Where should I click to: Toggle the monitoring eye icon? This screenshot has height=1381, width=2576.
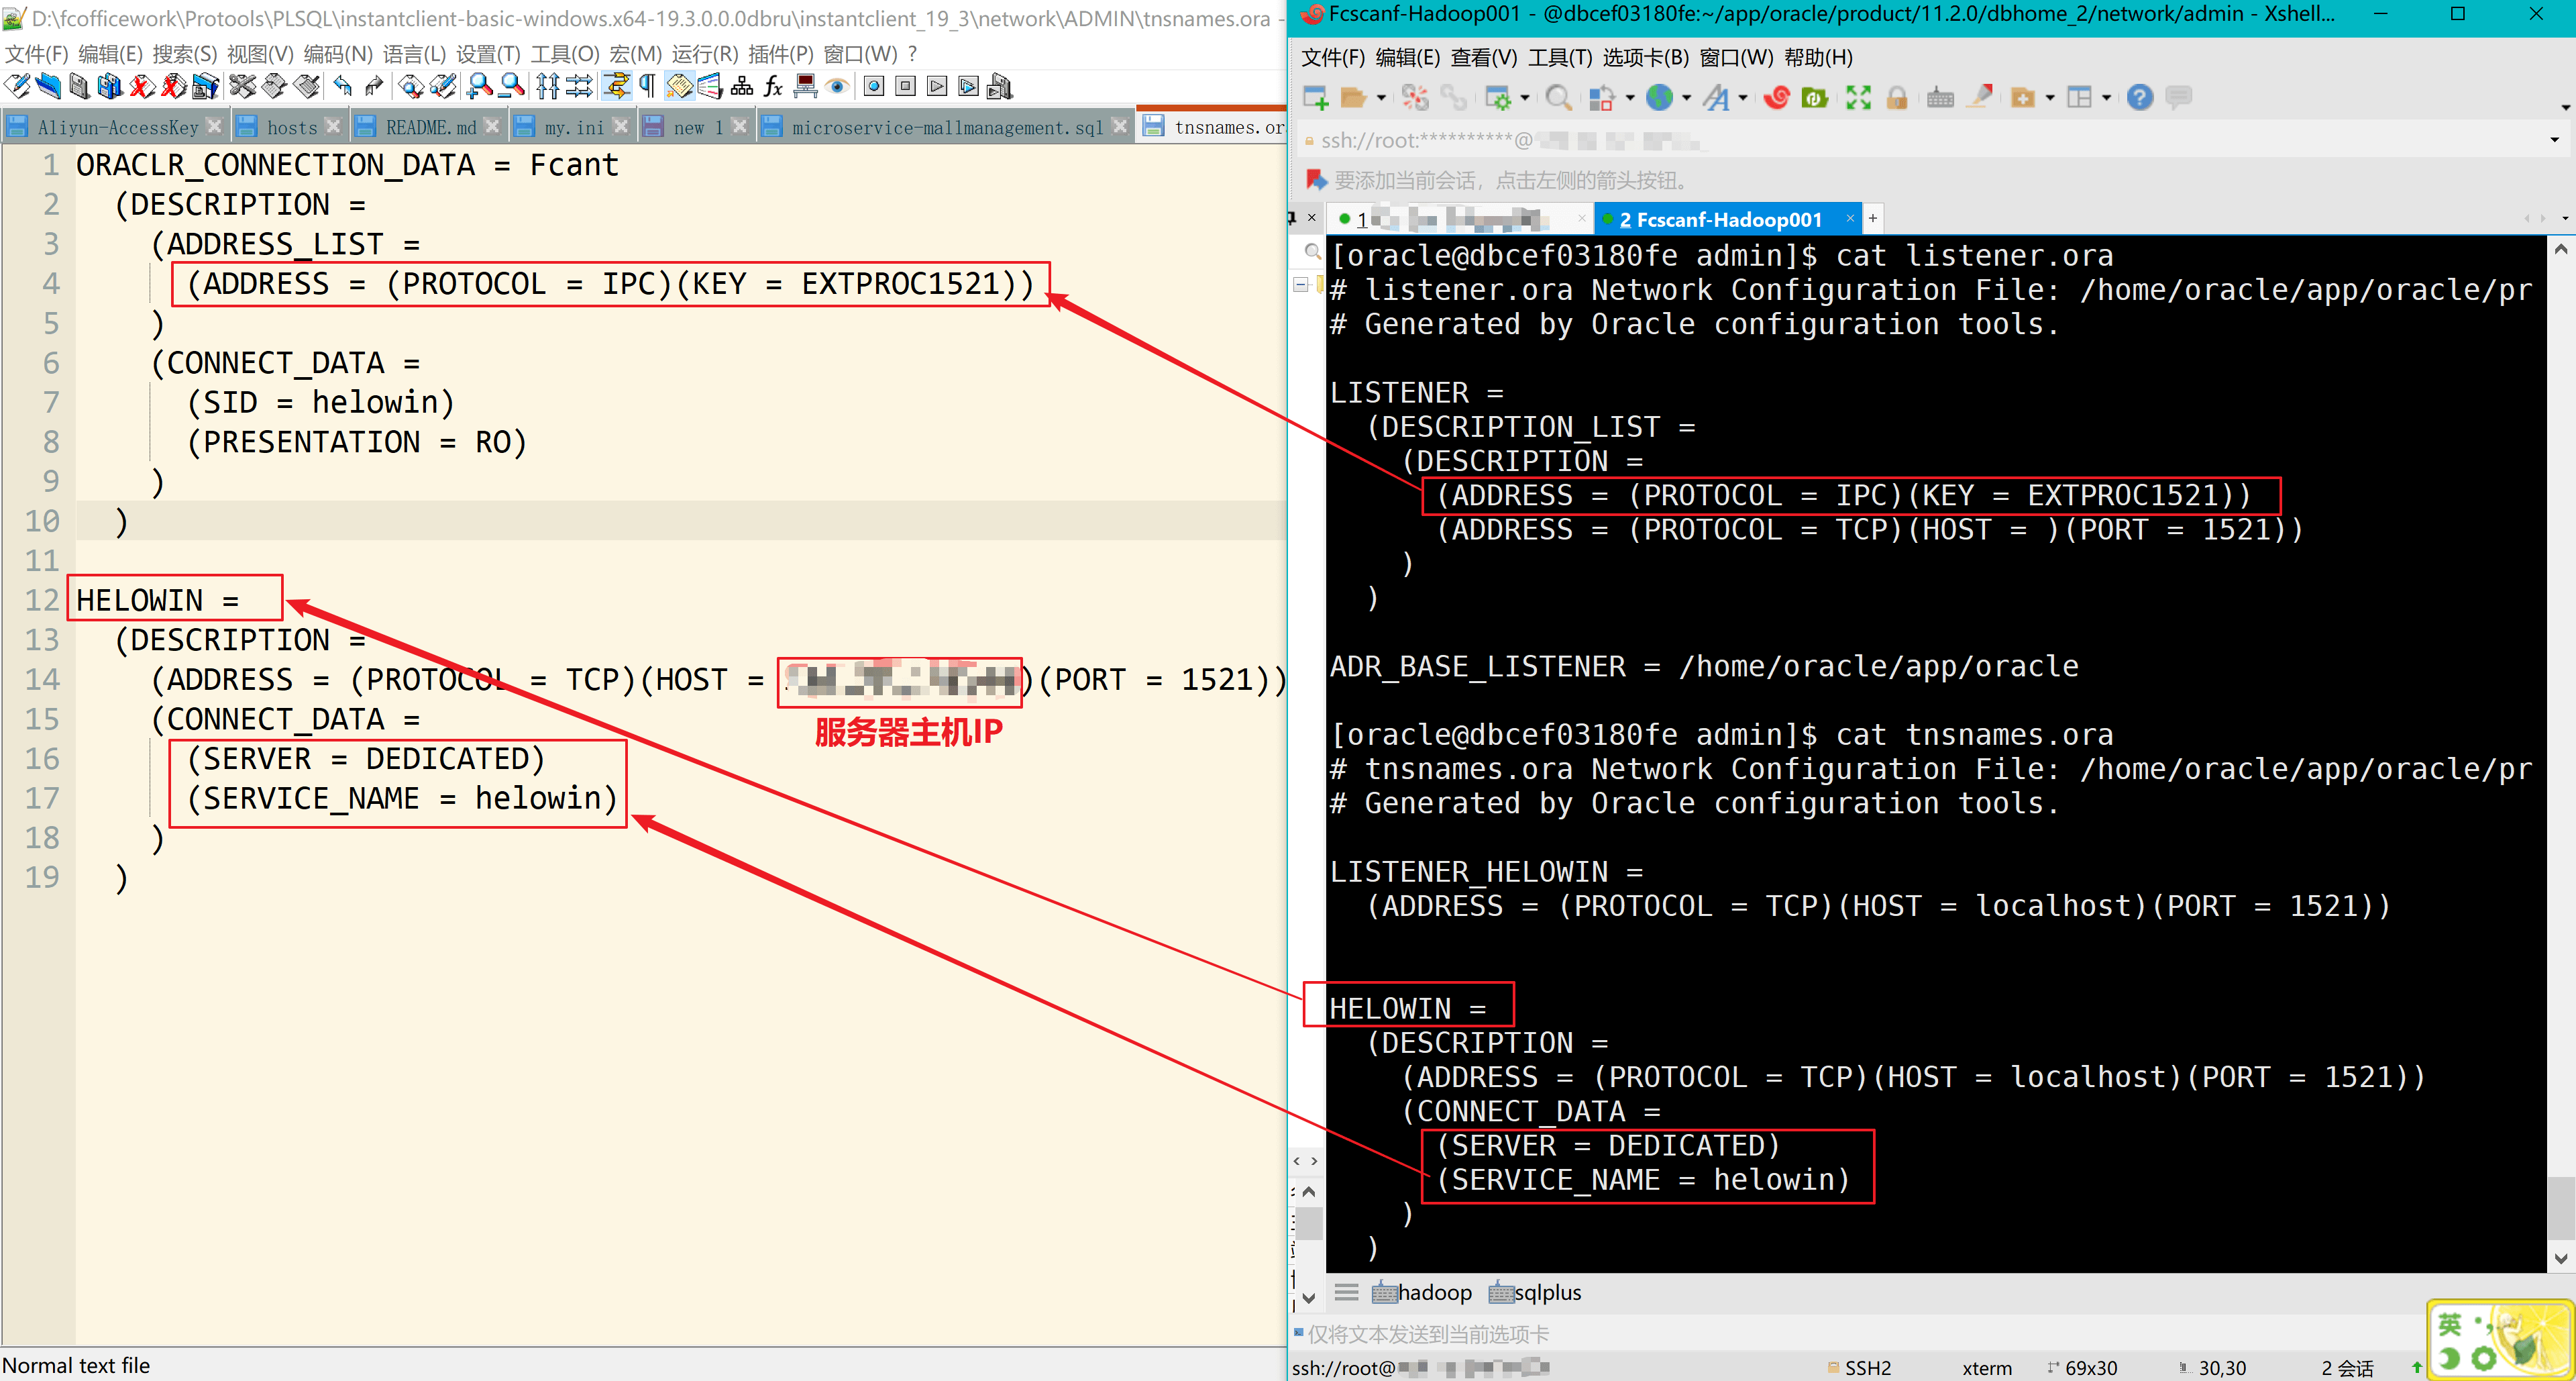pyautogui.click(x=838, y=87)
